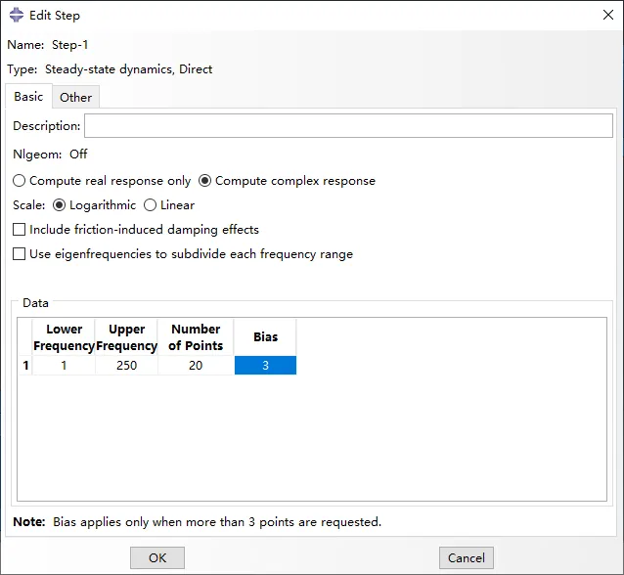Click the Description input field

(348, 126)
